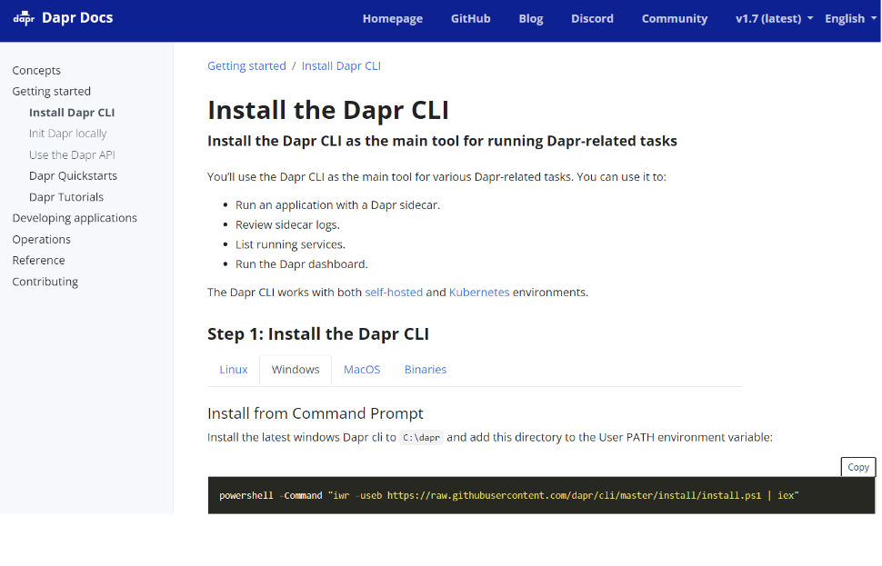Click bullet List running services
This screenshot has height=566, width=882.
click(290, 244)
